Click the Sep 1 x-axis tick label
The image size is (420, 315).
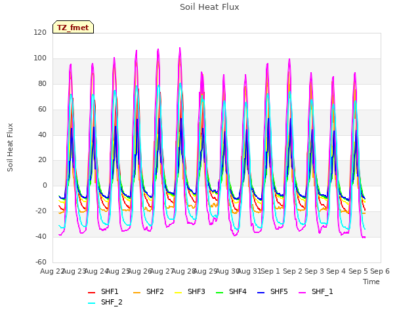point(270,271)
